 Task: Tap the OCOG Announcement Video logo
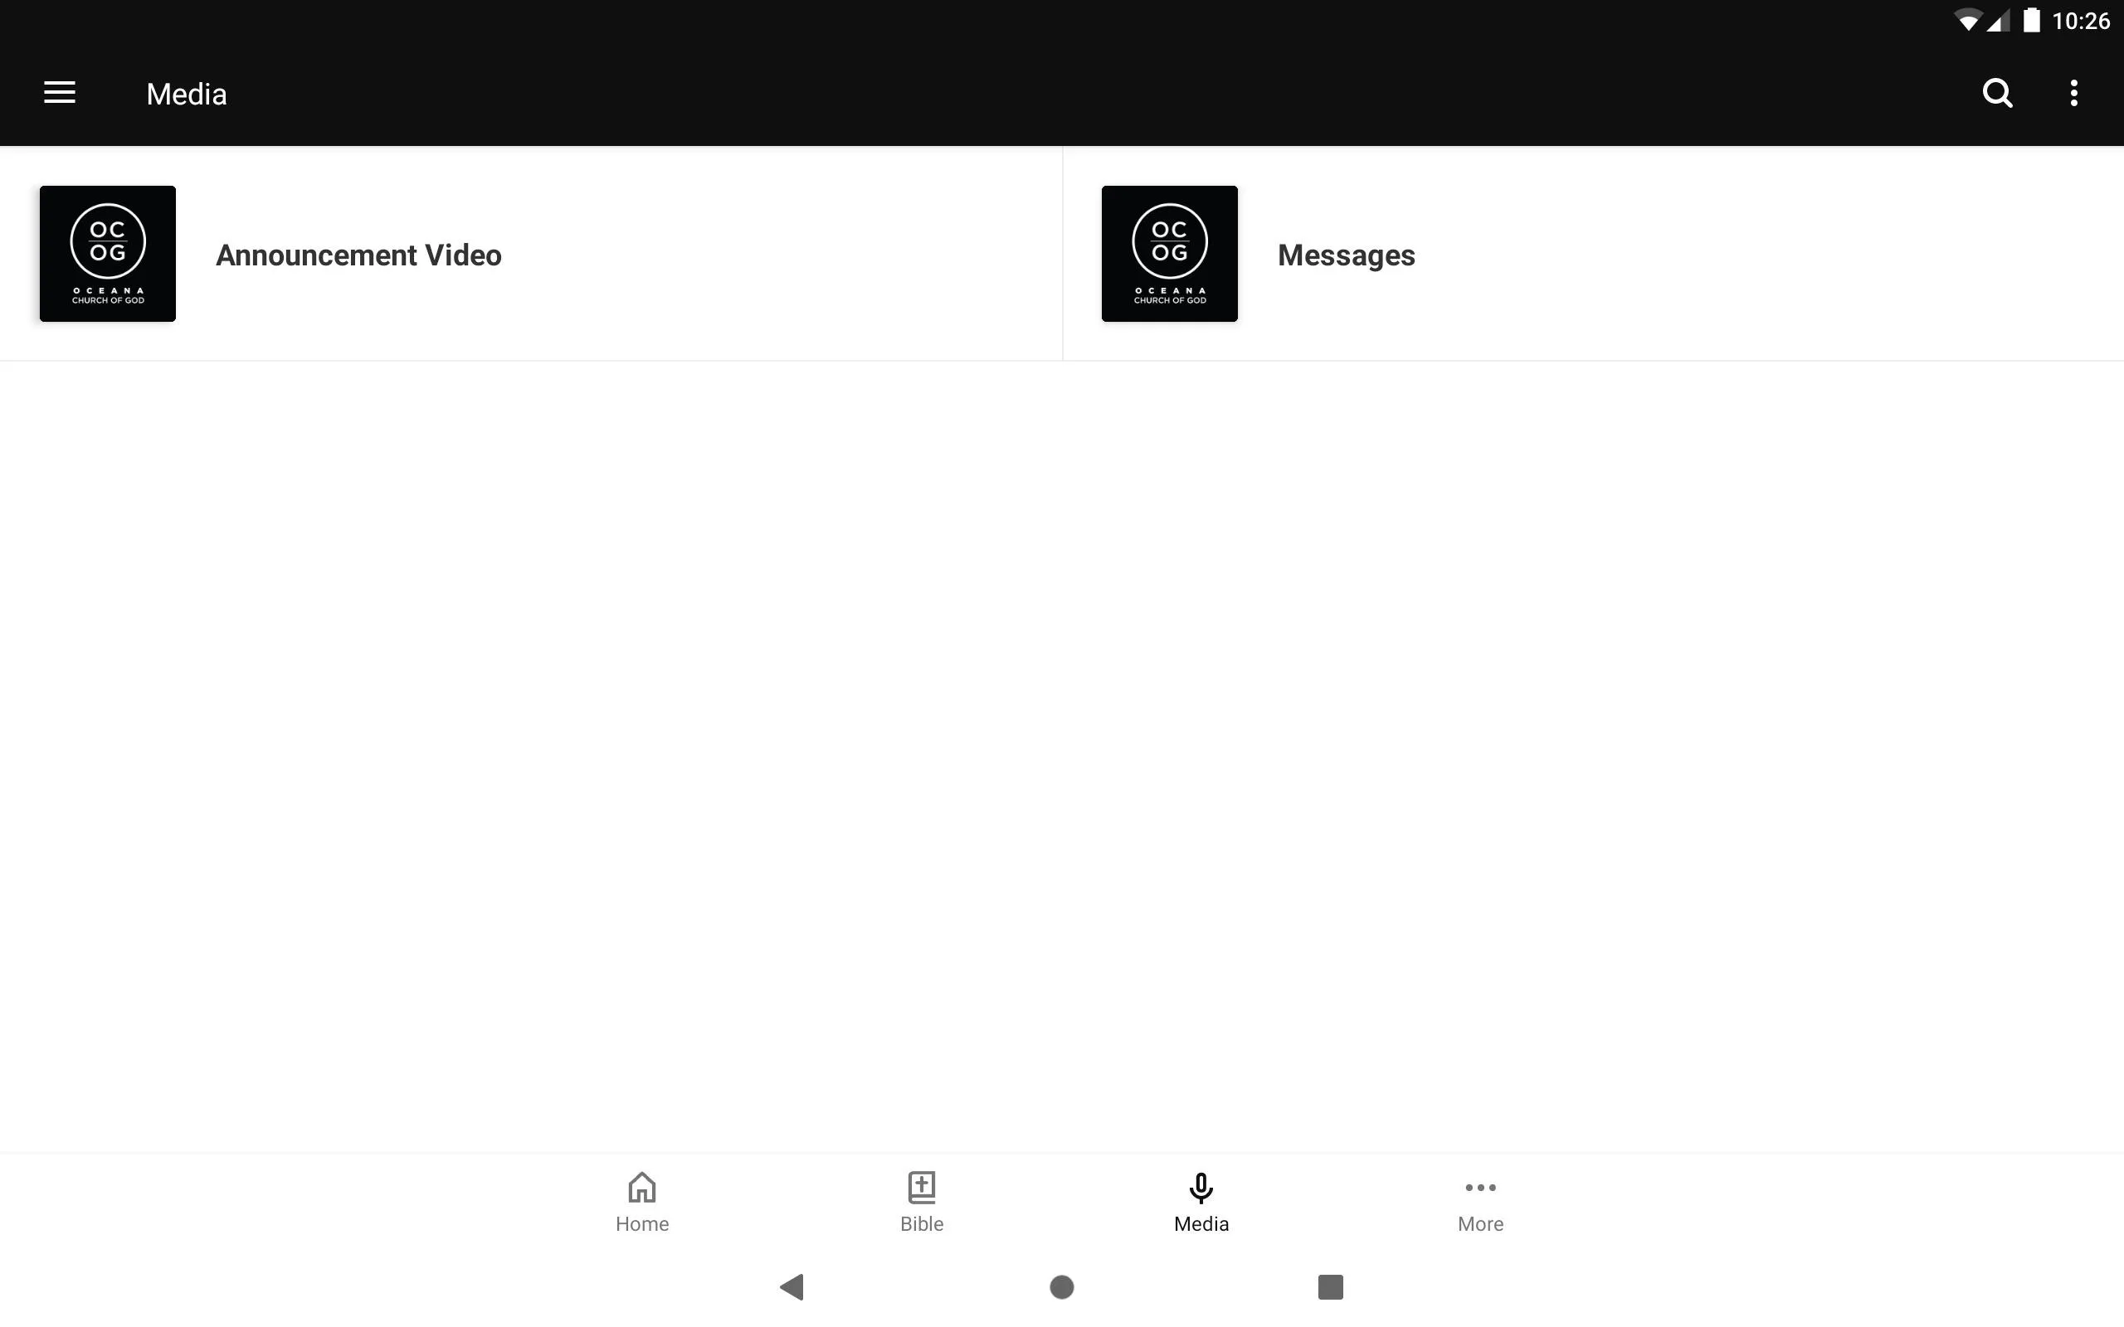pyautogui.click(x=107, y=252)
